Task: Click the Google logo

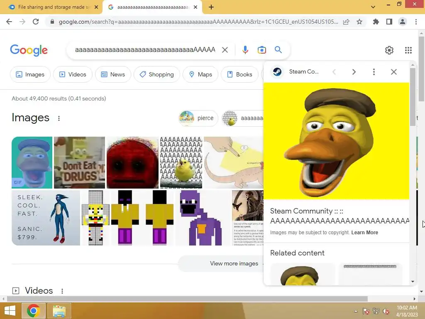Action: (x=29, y=50)
